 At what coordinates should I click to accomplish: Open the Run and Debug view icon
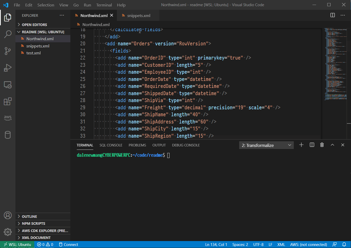(x=8, y=68)
